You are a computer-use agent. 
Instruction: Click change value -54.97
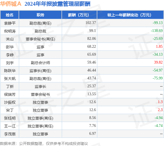click(158, 70)
